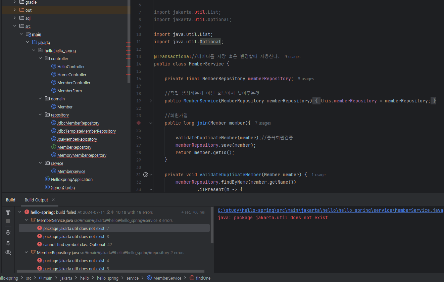
Task: Collapse MemberService.java errors in Build Output
Action: [26, 220]
